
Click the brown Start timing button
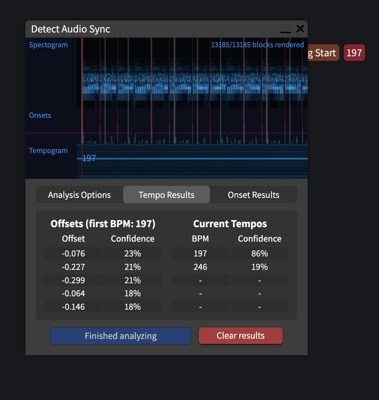pos(323,53)
